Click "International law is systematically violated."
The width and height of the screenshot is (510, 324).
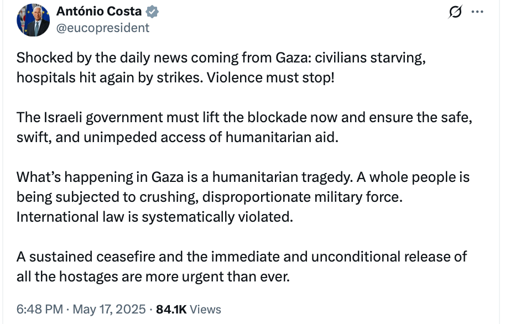pyautogui.click(x=154, y=217)
